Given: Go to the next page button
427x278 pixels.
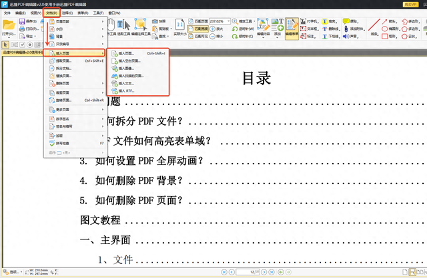Looking at the screenshot, I should tap(264, 272).
